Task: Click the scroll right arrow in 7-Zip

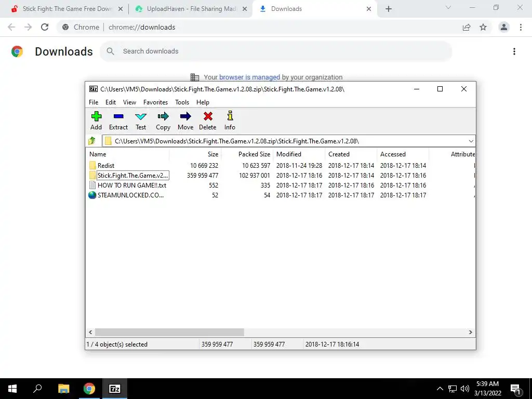Action: coord(471,332)
